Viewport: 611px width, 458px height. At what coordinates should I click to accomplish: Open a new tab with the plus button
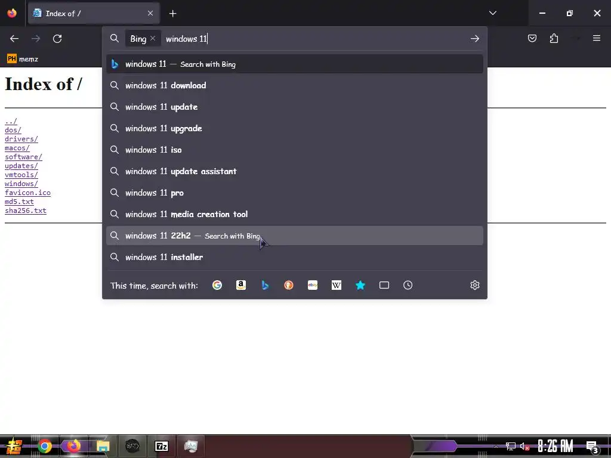(x=172, y=14)
